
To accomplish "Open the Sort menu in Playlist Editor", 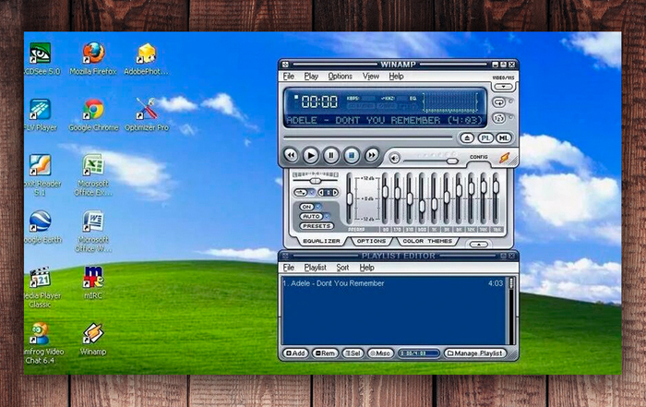I will pyautogui.click(x=342, y=268).
